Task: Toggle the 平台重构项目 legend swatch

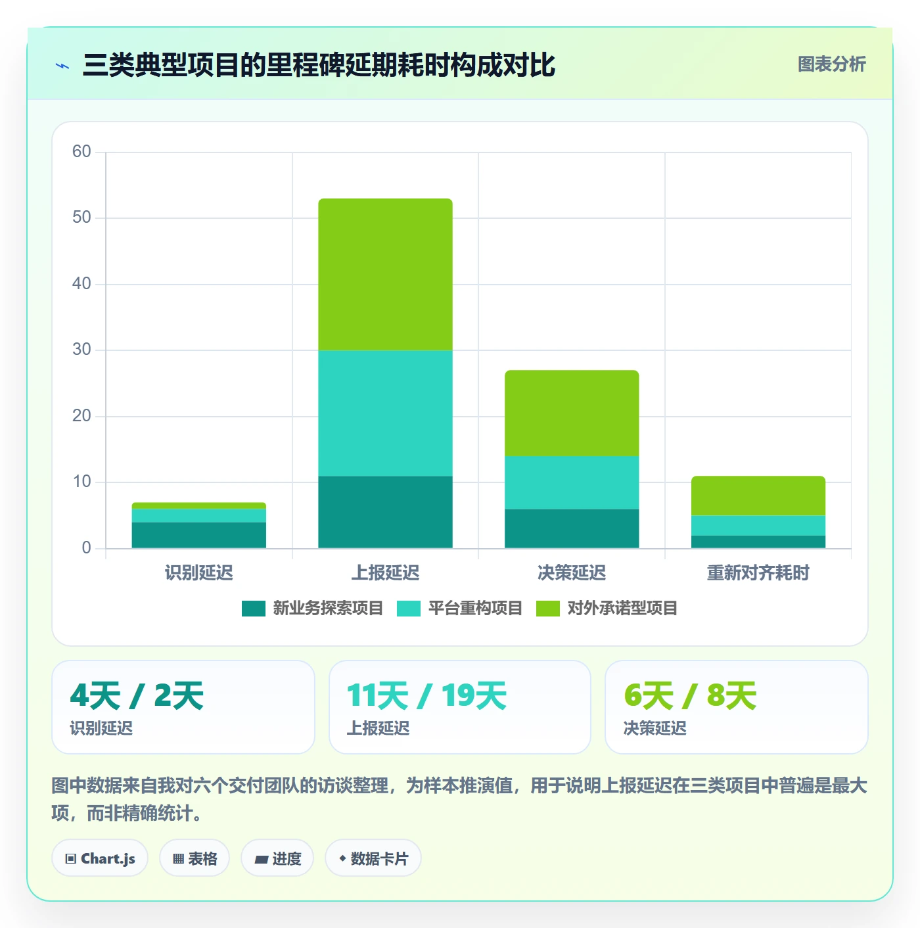Action: tap(409, 609)
